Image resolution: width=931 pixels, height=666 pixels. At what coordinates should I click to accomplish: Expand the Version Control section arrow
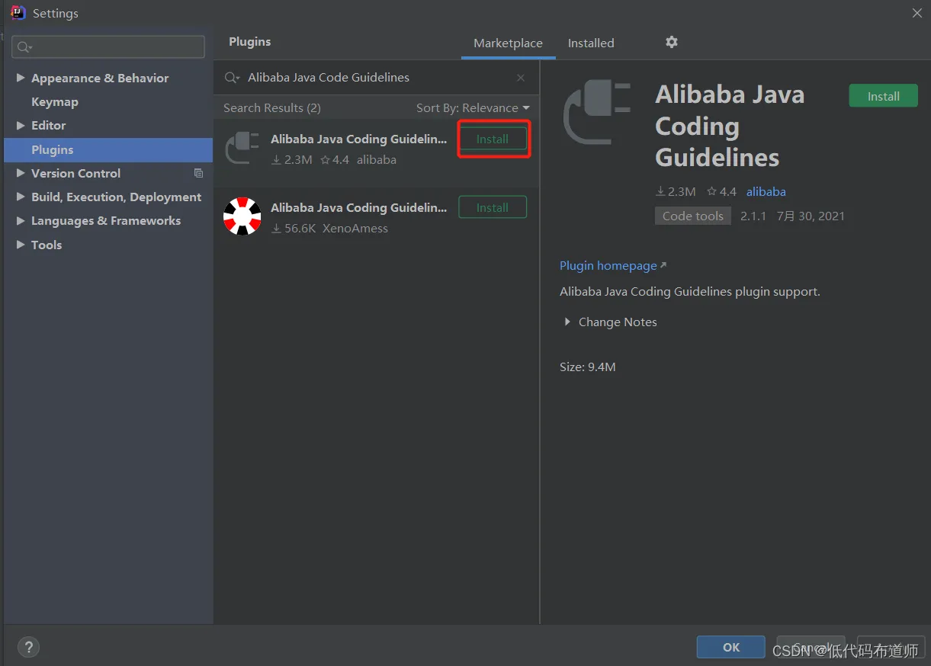tap(21, 173)
